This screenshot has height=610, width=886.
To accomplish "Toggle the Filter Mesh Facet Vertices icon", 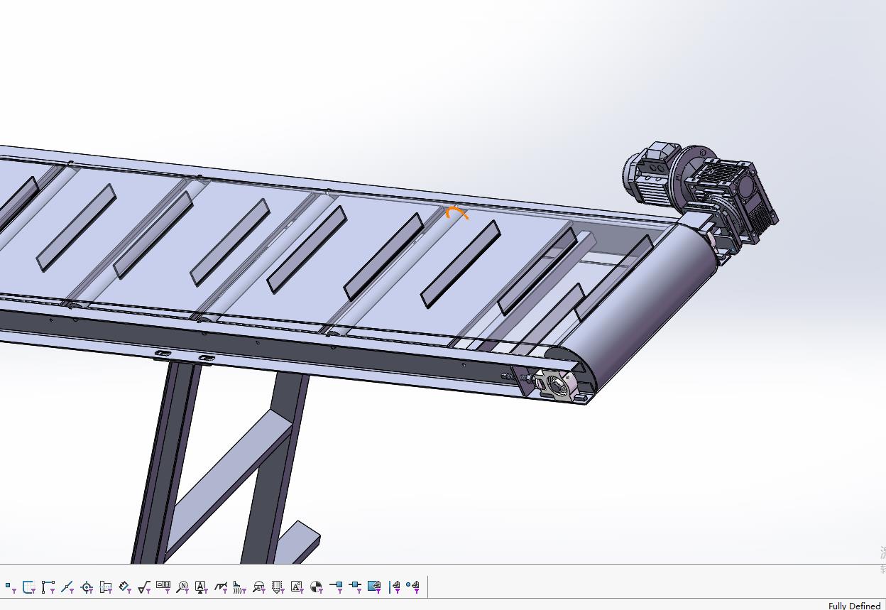I will pos(413,587).
